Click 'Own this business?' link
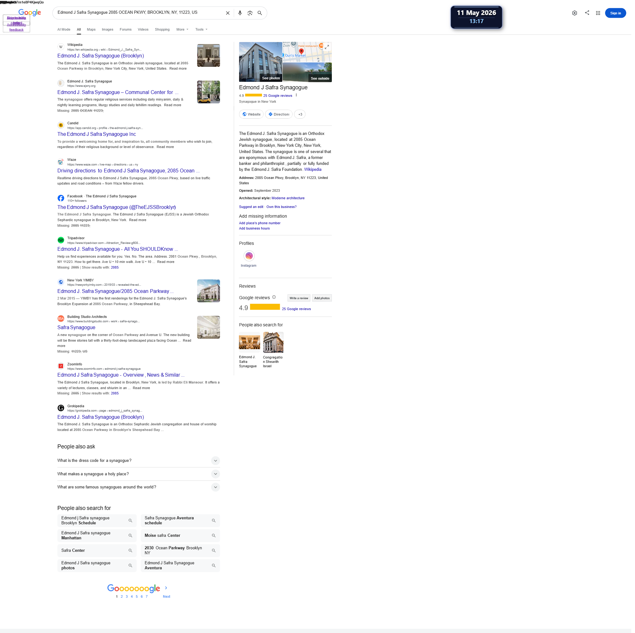Image resolution: width=635 pixels, height=633 pixels. (283, 208)
